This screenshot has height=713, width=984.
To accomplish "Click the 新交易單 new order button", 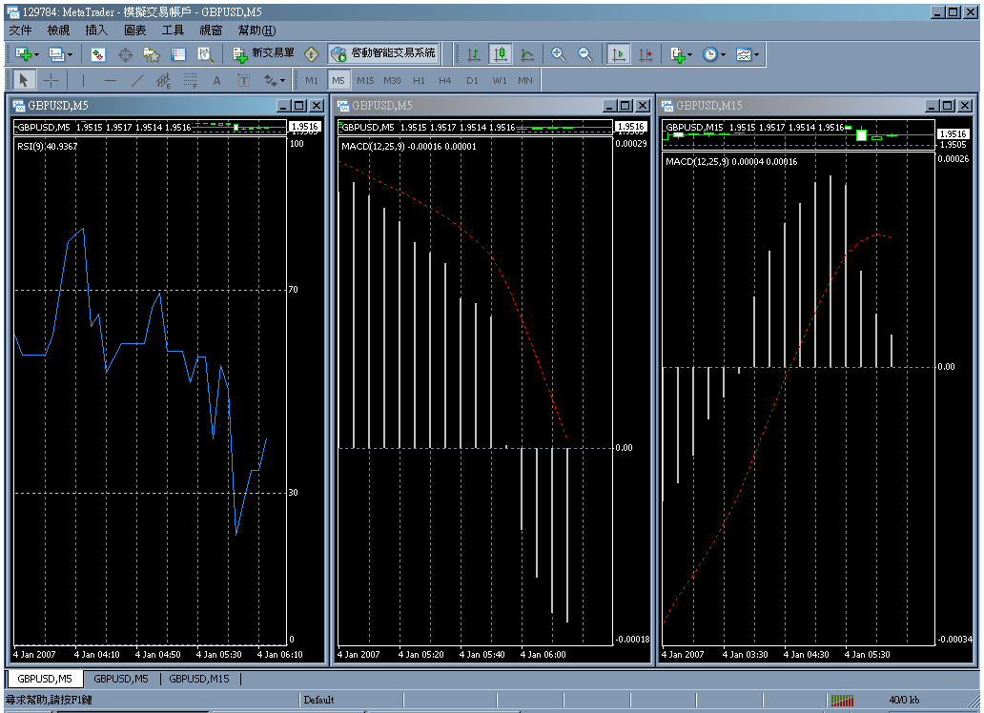I will pyautogui.click(x=263, y=54).
